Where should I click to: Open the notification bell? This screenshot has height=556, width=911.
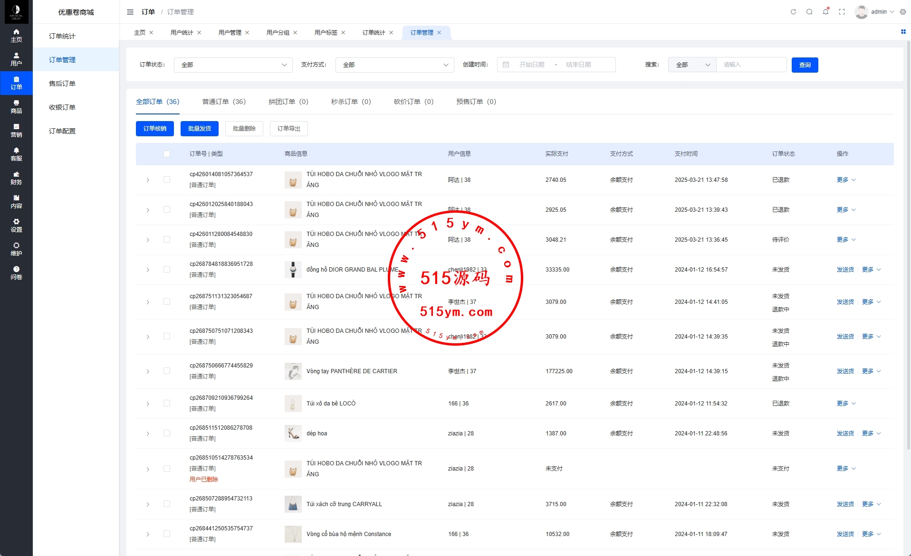click(x=825, y=12)
